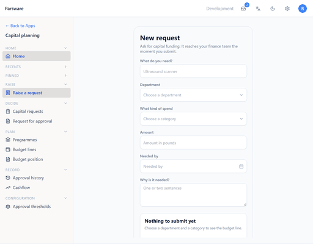The image size is (313, 244).
Task: Collapse the RECORD sidebar section
Action: 65,170
